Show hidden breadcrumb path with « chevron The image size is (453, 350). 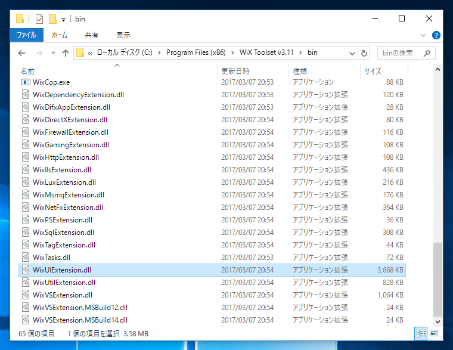(x=90, y=53)
